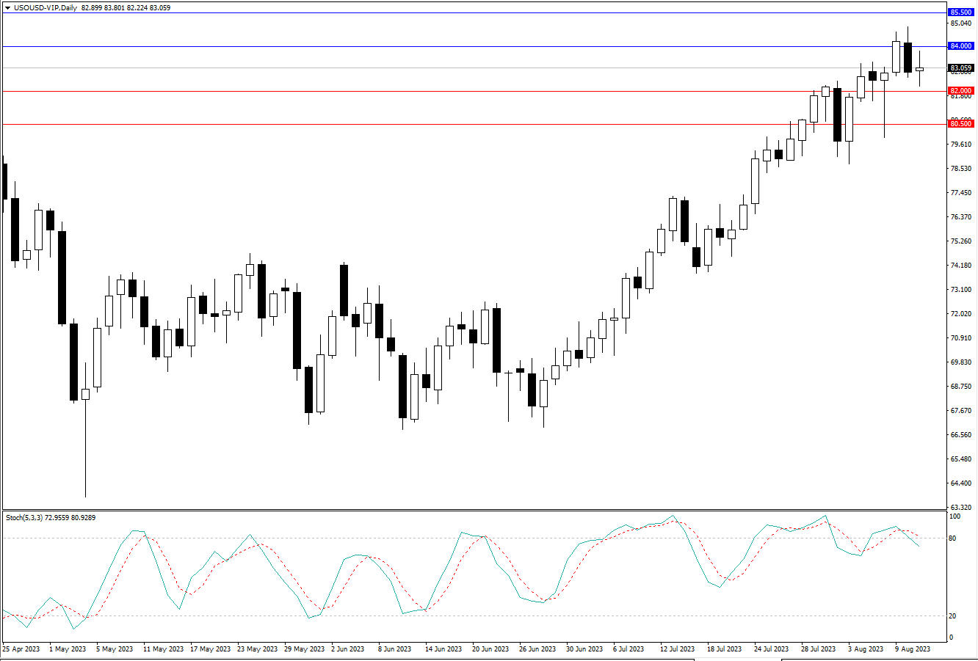Click the 20 level on stochastic scale
Image resolution: width=978 pixels, height=661 pixels.
coord(952,616)
